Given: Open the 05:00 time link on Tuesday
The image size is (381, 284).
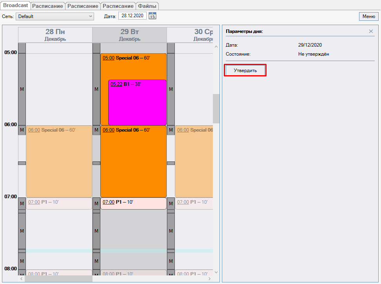Looking at the screenshot, I should click(109, 58).
